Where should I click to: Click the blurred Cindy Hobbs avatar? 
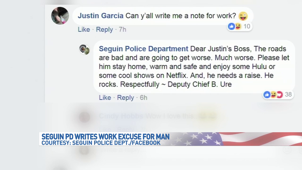(x=84, y=117)
